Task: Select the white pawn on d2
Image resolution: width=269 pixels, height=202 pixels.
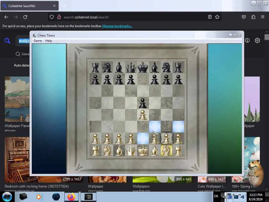Action: (x=131, y=139)
